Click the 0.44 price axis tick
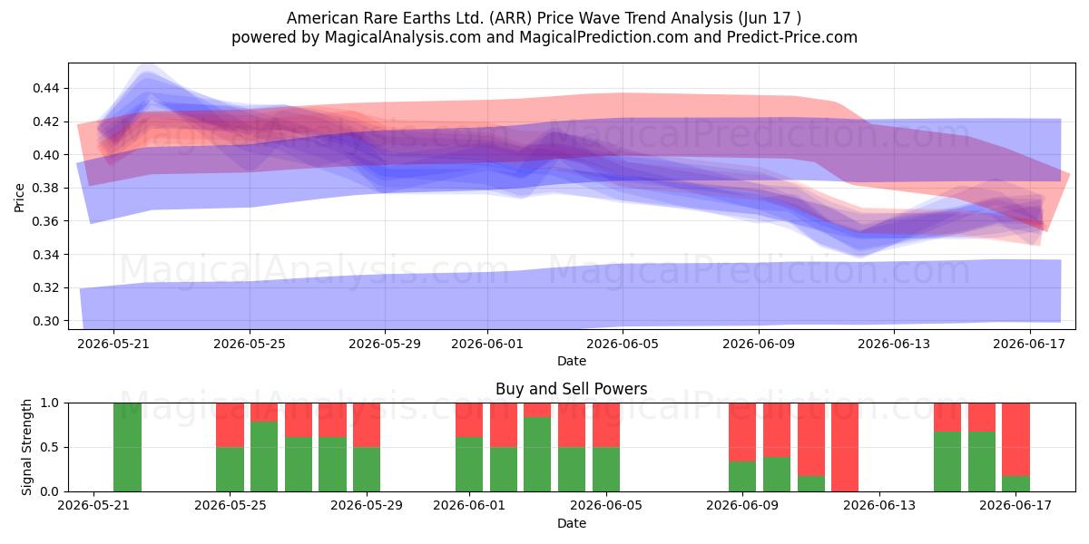This screenshot has height=544, width=1089. click(x=46, y=88)
